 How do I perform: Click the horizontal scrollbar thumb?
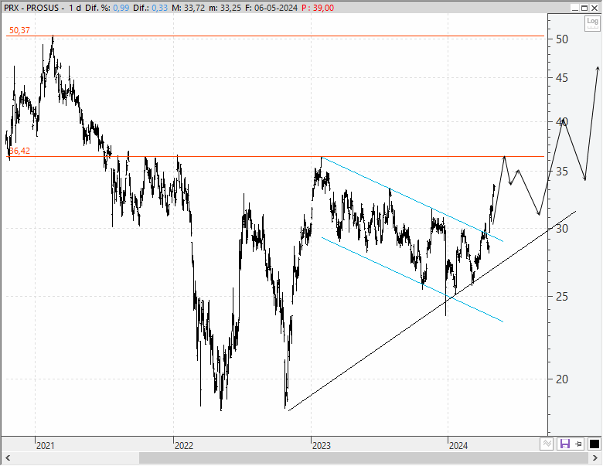click(363, 458)
